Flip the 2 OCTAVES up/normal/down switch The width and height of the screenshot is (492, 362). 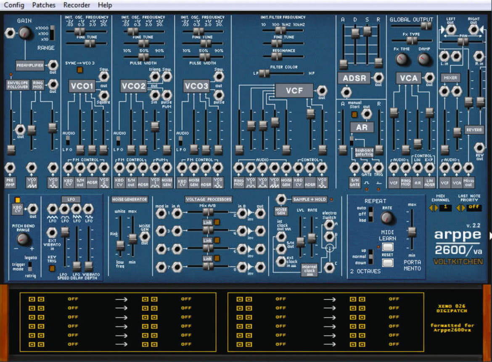[x=371, y=256]
